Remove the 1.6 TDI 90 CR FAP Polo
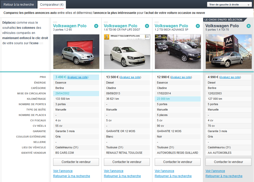This screenshot has width=254, height=182. [x=147, y=26]
